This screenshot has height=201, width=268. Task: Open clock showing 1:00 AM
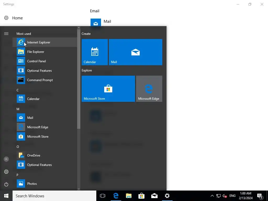[x=245, y=196]
